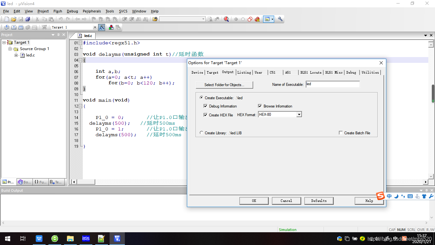This screenshot has width=435, height=245.
Task: Collapse the code fold at line 12
Action: [80, 106]
